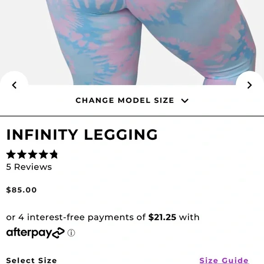This screenshot has width=264, height=264.
Task: Open the Size Guide link
Action: point(224,260)
